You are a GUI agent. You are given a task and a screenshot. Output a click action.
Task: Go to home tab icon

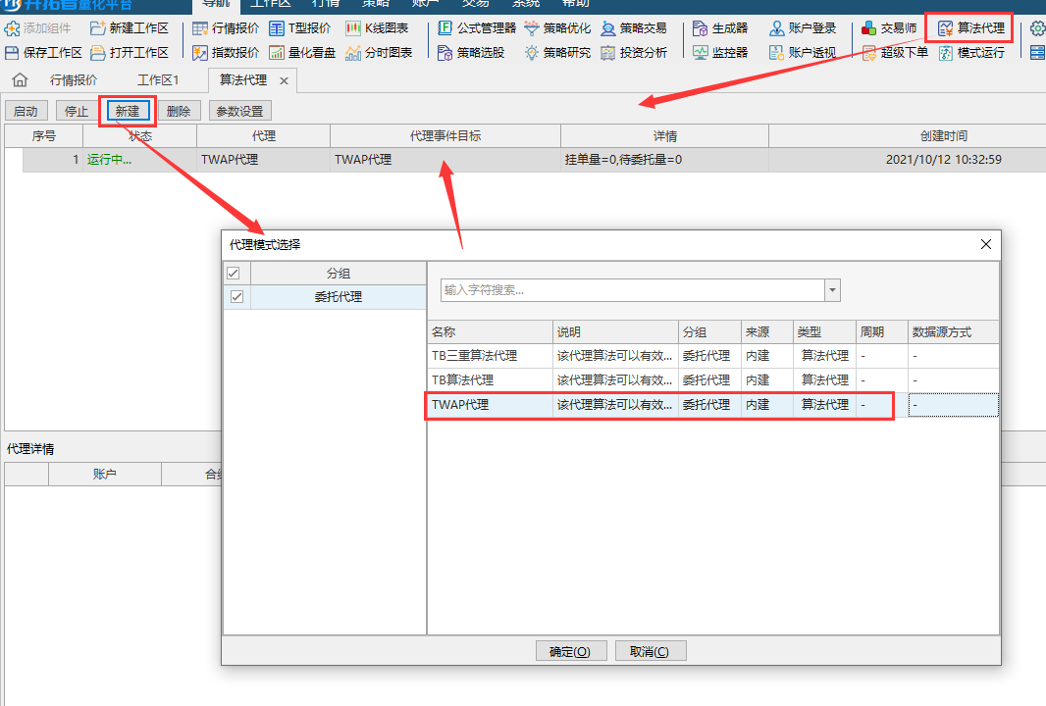[x=20, y=80]
